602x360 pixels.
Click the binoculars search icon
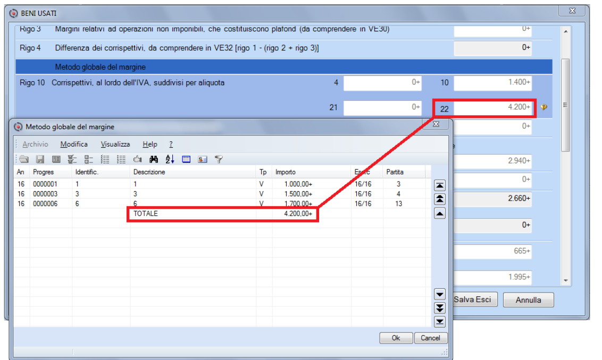coord(154,159)
